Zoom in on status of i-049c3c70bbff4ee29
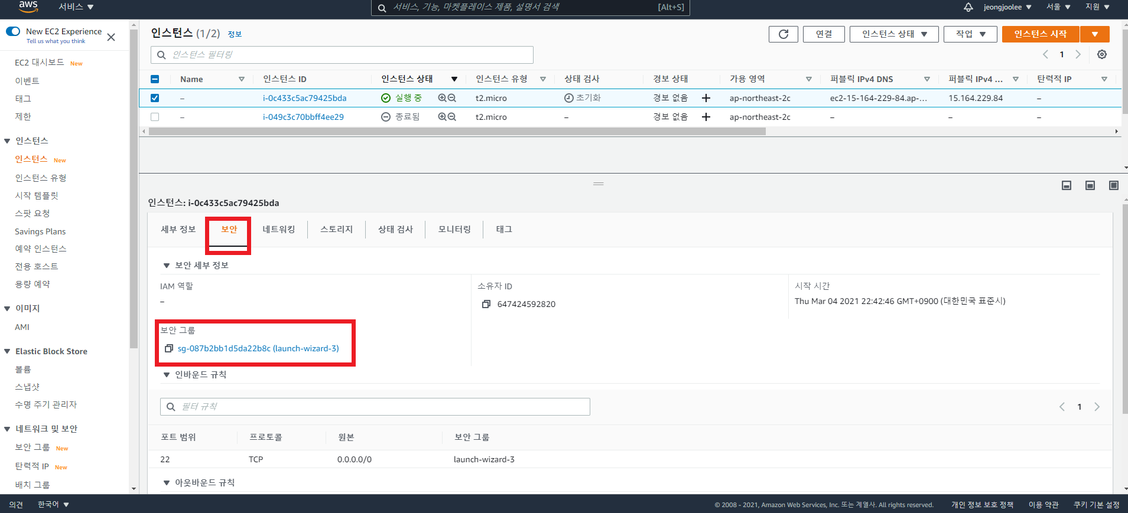 coord(442,117)
